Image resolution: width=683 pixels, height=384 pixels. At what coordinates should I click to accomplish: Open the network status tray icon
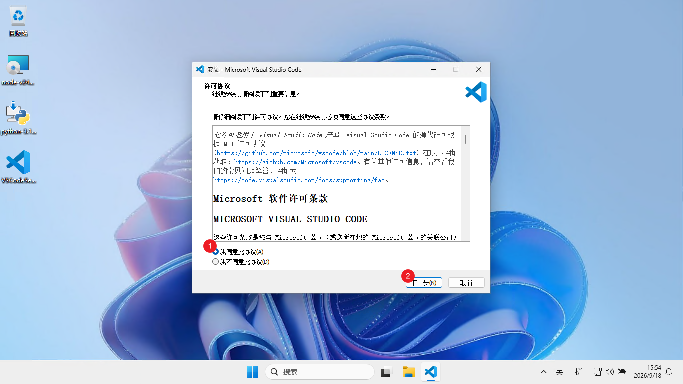click(x=597, y=372)
